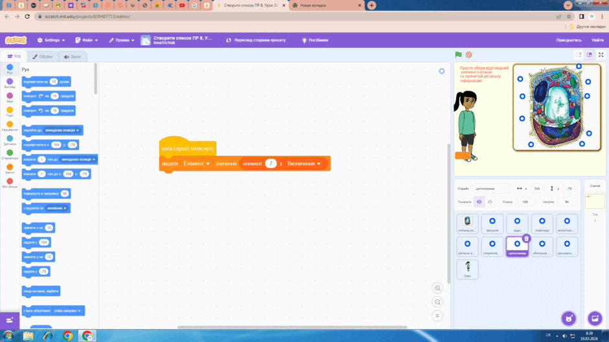Select the Змінні variables color category
This screenshot has width=609, height=342.
(10, 169)
